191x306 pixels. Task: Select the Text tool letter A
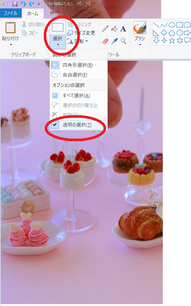click(123, 29)
